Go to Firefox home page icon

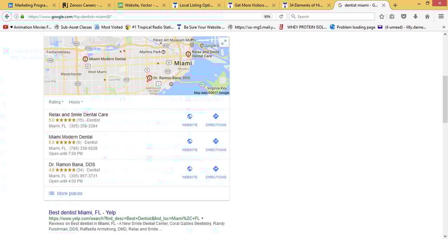coord(427,16)
